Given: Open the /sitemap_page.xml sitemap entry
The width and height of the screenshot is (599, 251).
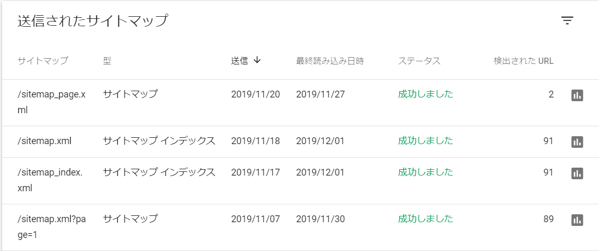Looking at the screenshot, I should click(x=51, y=102).
